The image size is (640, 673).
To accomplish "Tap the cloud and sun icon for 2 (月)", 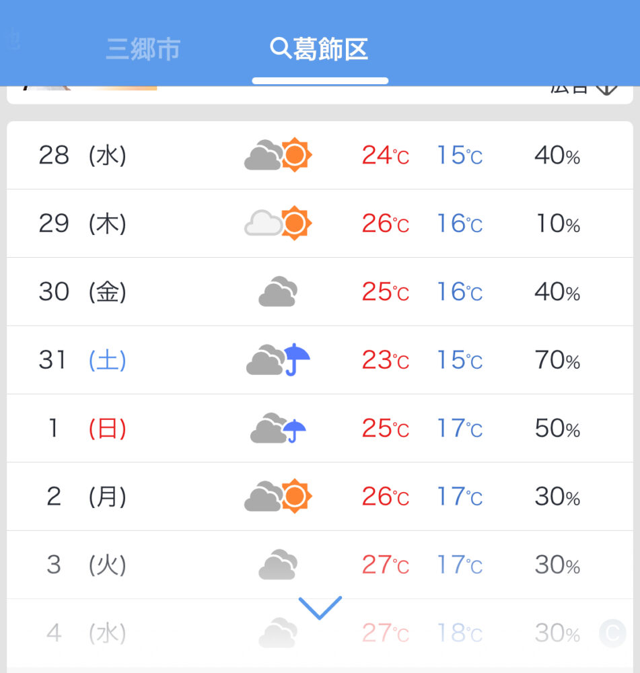I will [278, 496].
